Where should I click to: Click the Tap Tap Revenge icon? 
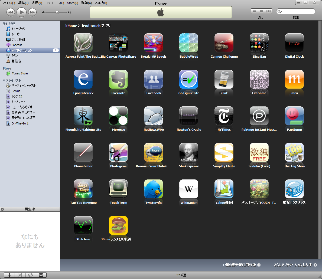[x=83, y=189]
